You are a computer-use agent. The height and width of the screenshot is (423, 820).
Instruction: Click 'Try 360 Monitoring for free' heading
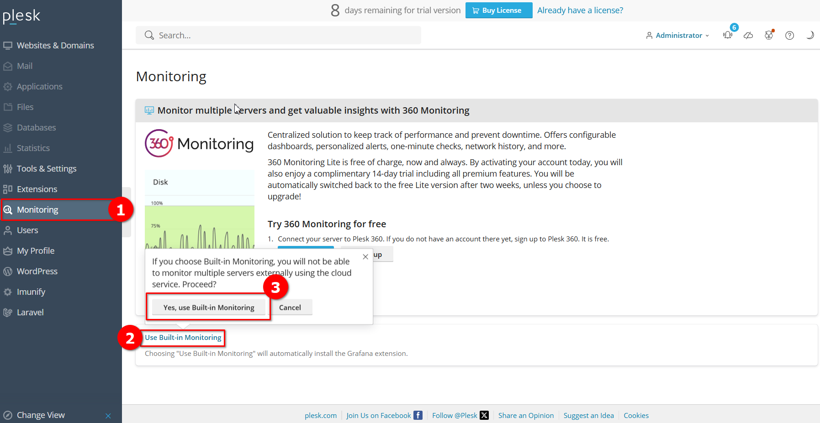click(x=327, y=224)
